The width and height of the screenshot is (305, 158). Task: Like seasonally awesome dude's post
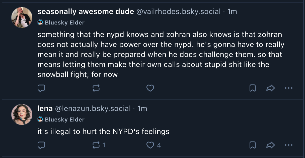point(150,88)
